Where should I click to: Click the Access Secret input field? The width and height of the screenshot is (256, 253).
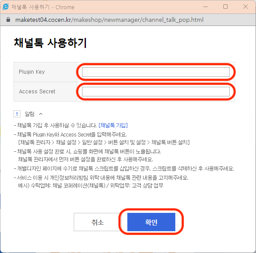click(x=156, y=92)
